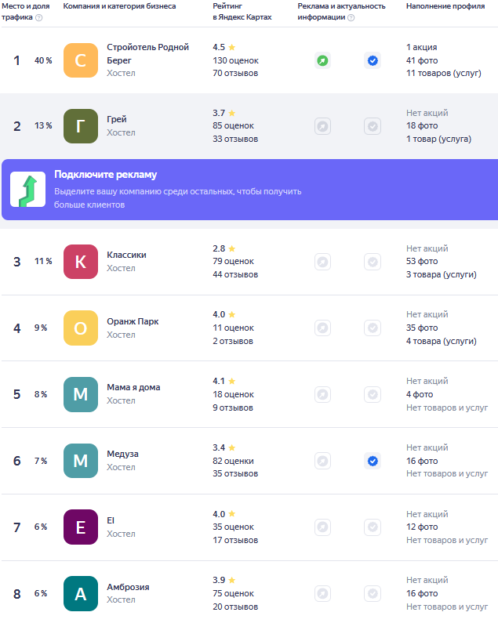Click 85 оценок in Грей row
The width and height of the screenshot is (498, 623).
[x=233, y=125]
